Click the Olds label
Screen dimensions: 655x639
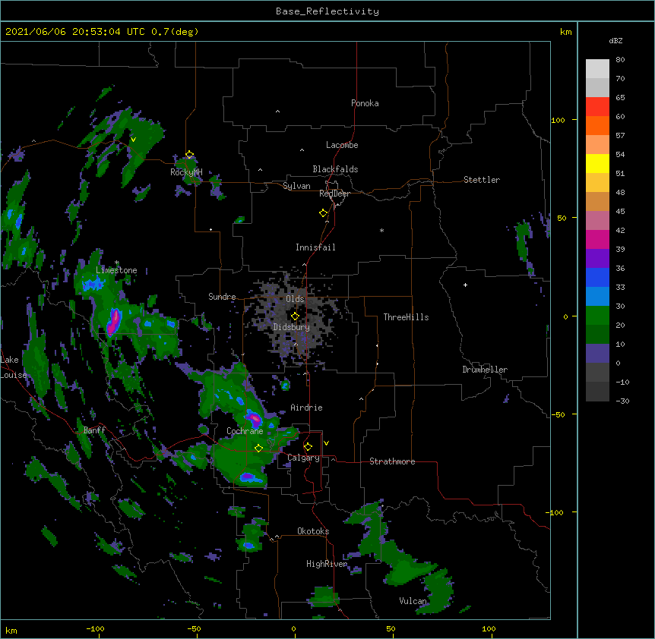tap(295, 299)
